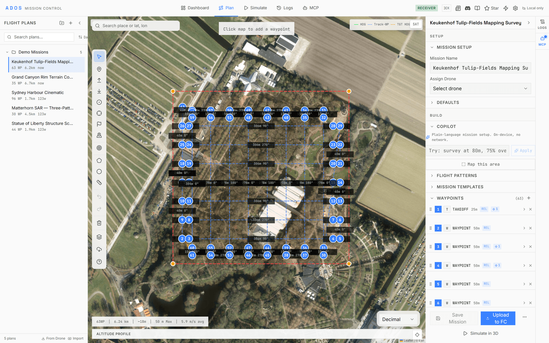The width and height of the screenshot is (549, 343).
Task: Toggle REL altitude mode on waypoint 2
Action: 487,228
